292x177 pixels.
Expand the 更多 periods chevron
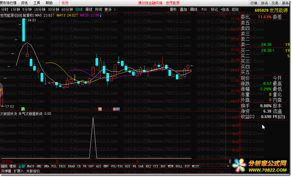click(115, 9)
